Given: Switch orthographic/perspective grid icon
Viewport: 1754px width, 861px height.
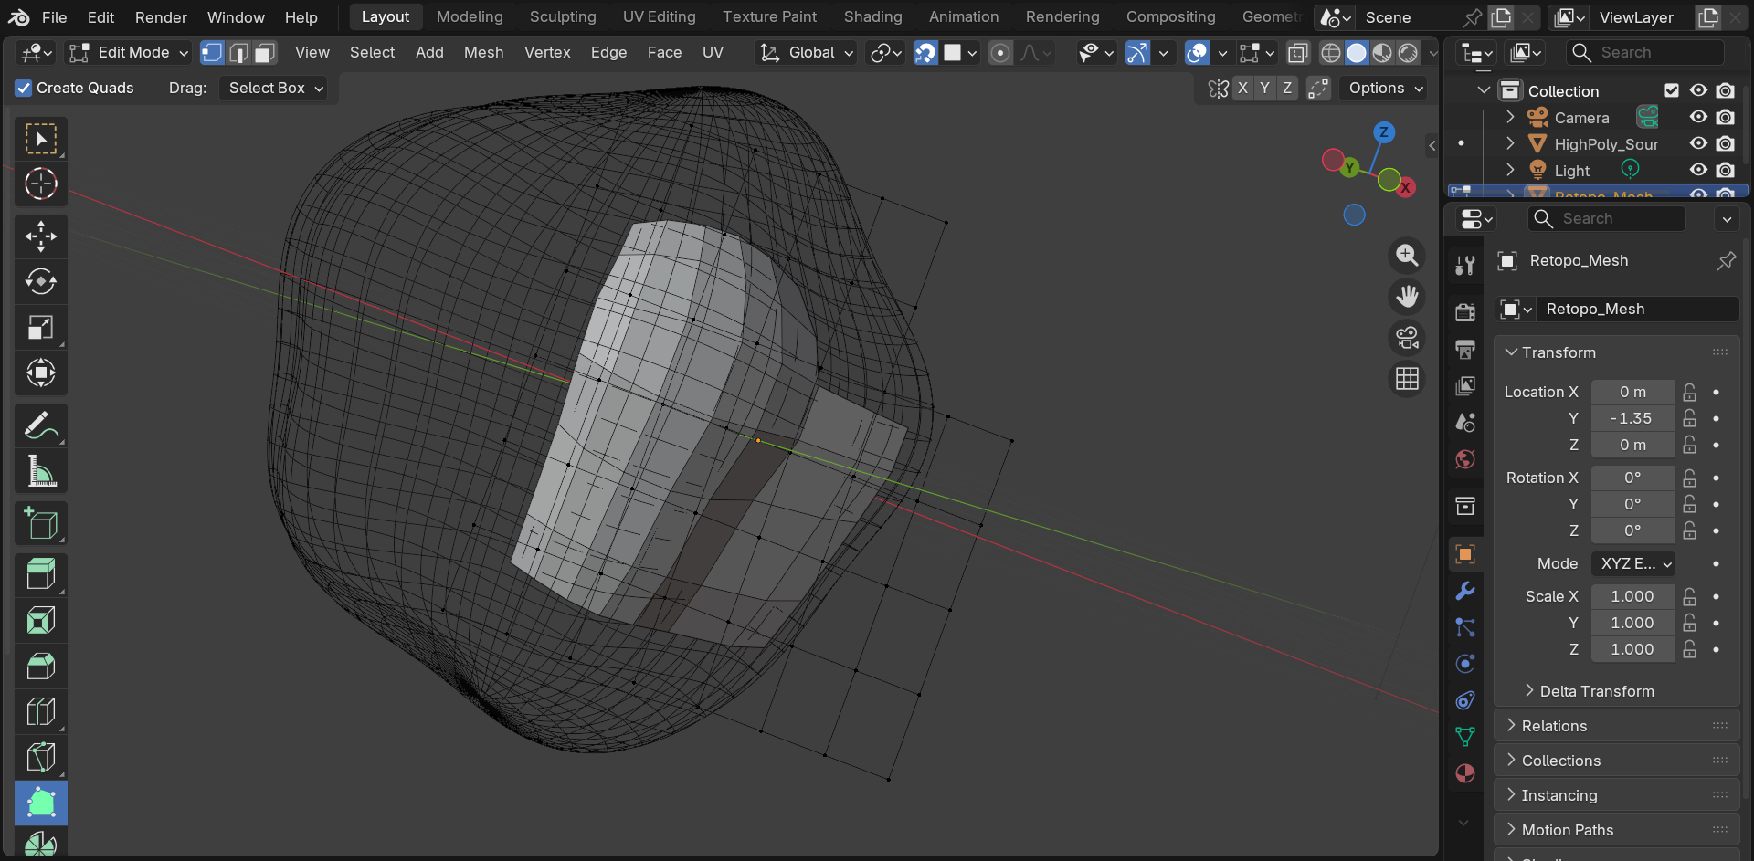Looking at the screenshot, I should click(x=1407, y=378).
